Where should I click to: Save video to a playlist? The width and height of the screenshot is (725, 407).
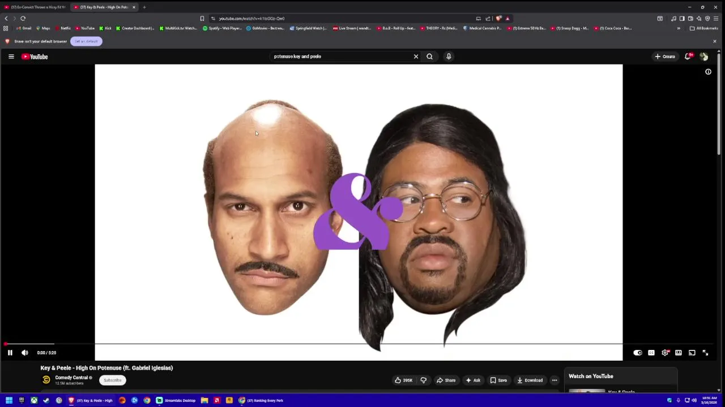tap(498, 380)
